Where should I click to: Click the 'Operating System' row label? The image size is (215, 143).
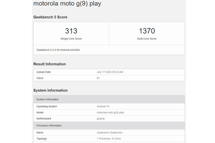pos(46,106)
